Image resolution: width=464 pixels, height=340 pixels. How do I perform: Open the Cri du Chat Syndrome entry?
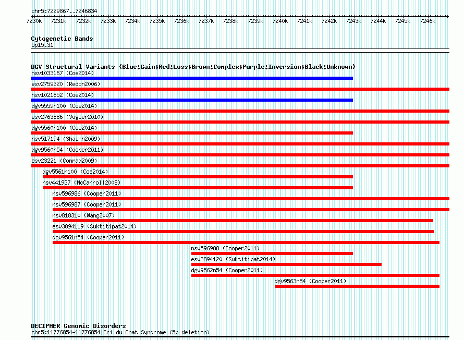120,332
